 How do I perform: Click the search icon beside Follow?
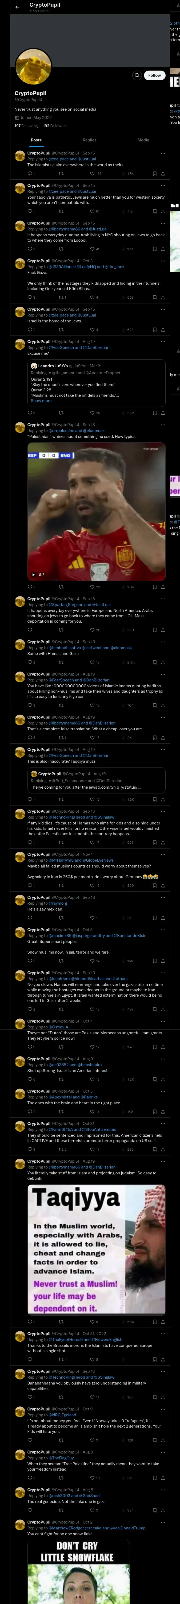coord(137,75)
